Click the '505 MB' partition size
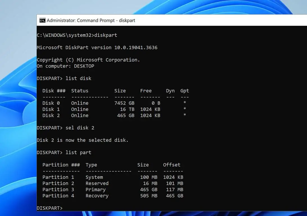This screenshot has height=216, width=307. tap(149, 196)
